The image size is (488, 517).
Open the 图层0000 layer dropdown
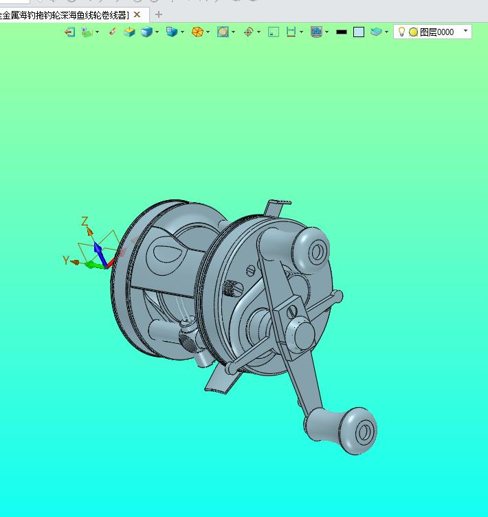[465, 31]
